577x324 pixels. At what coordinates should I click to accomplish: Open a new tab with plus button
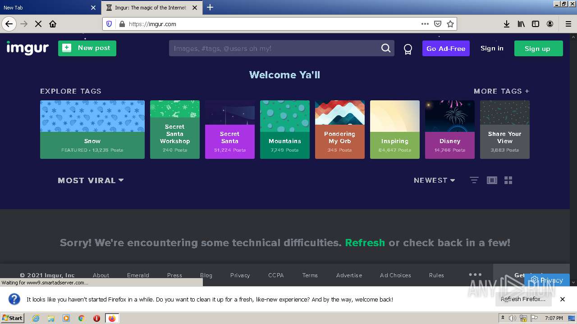click(210, 7)
